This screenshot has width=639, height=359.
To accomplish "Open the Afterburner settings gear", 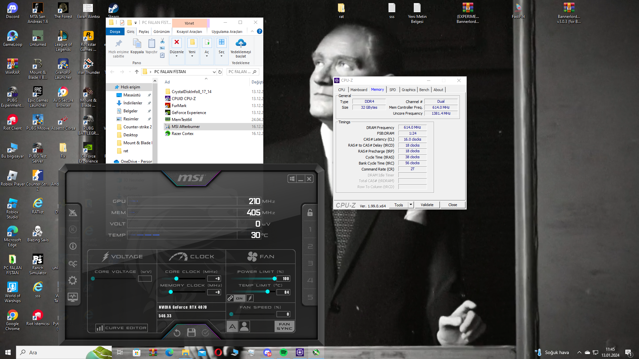I will [x=73, y=280].
